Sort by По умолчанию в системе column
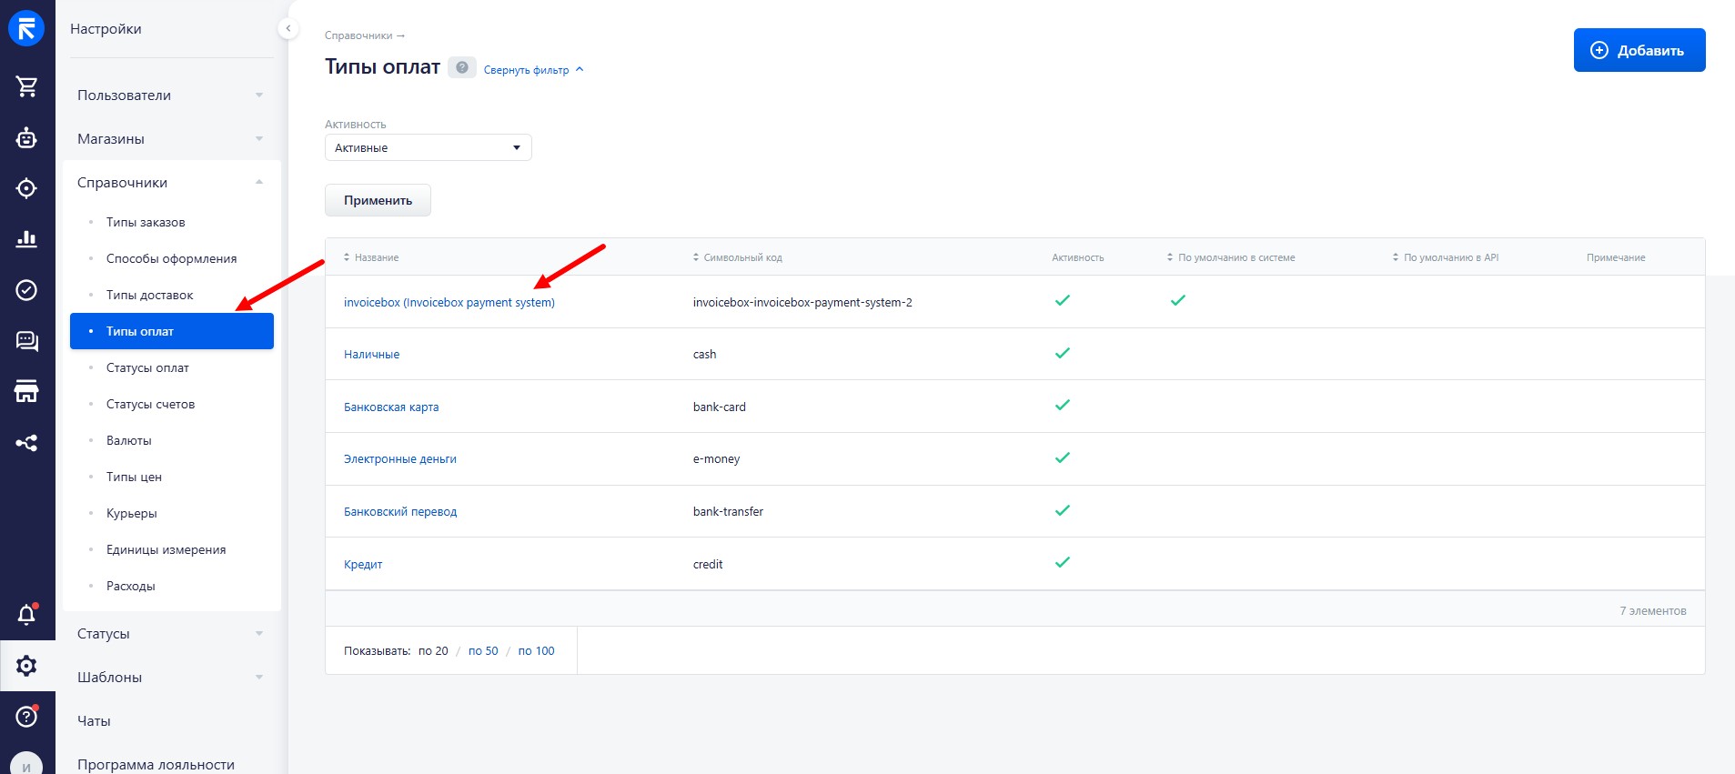Screen dimensions: 1735x774 point(1231,257)
